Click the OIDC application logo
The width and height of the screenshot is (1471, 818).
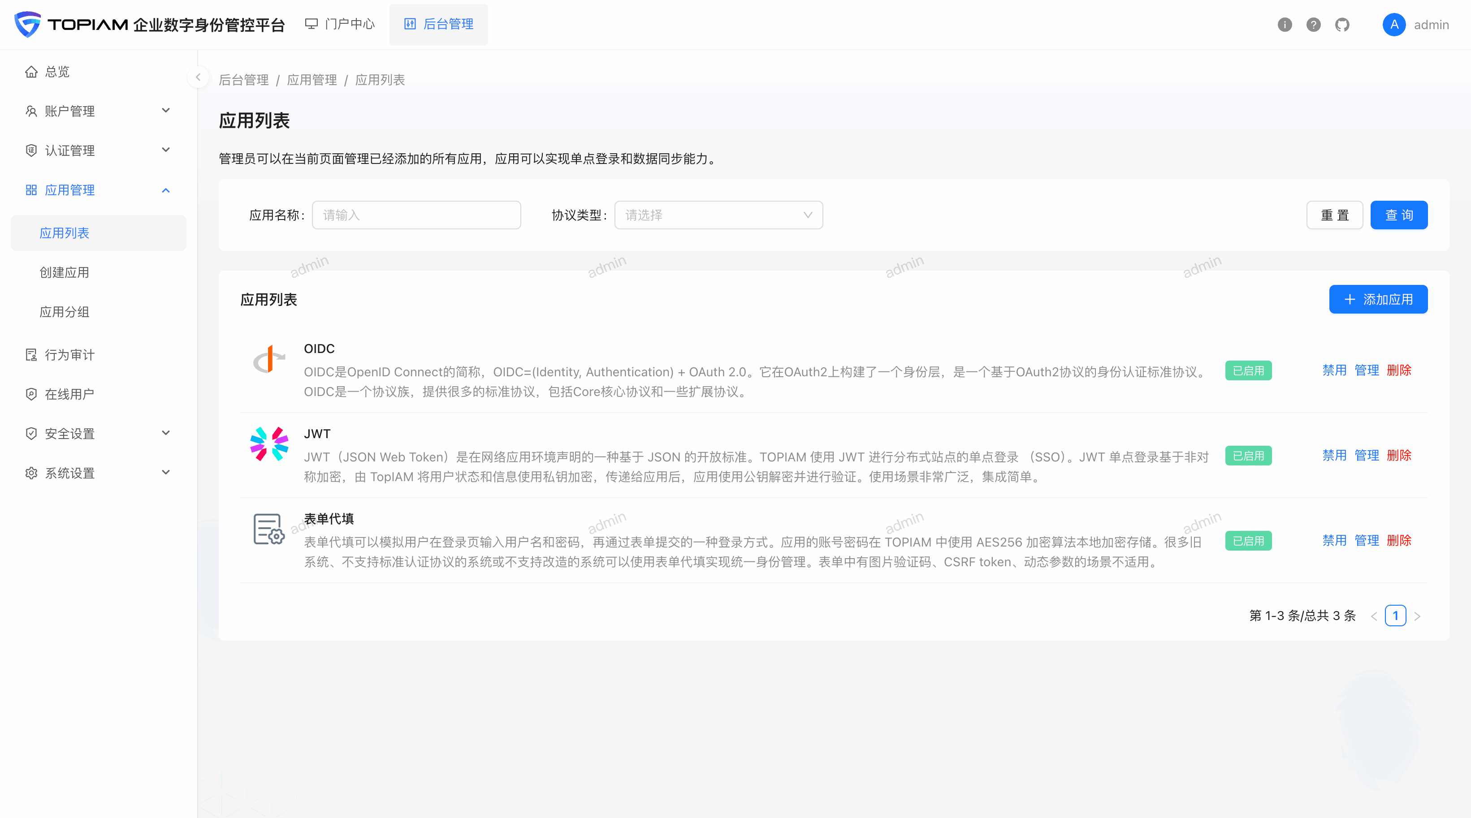(269, 360)
